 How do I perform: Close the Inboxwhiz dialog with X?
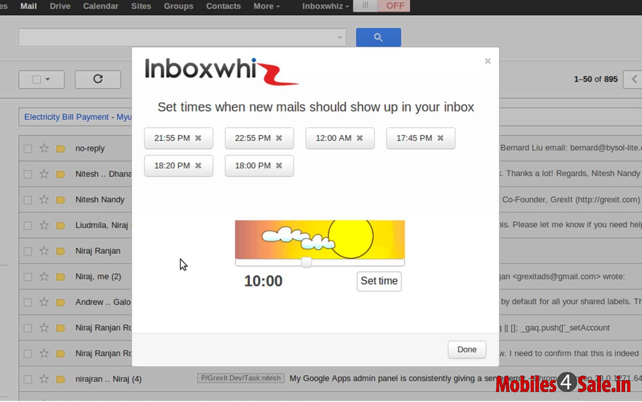point(488,61)
